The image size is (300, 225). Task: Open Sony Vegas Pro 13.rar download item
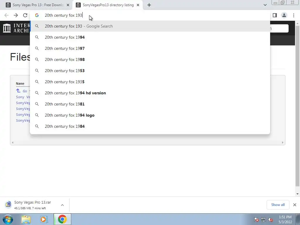tap(33, 205)
